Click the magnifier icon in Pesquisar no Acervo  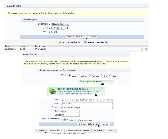coord(81,82)
